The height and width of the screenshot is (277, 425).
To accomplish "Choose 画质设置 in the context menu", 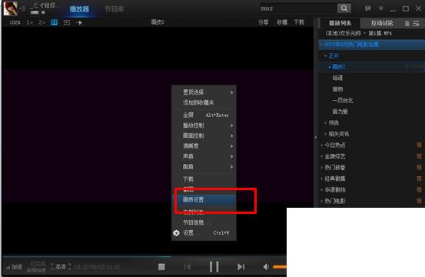I will click(x=204, y=200).
